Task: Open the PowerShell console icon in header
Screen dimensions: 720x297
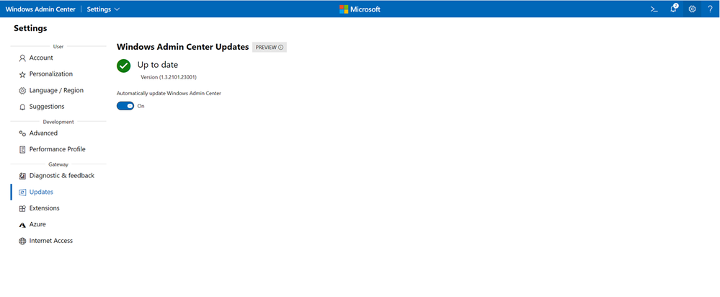Action: [x=654, y=9]
